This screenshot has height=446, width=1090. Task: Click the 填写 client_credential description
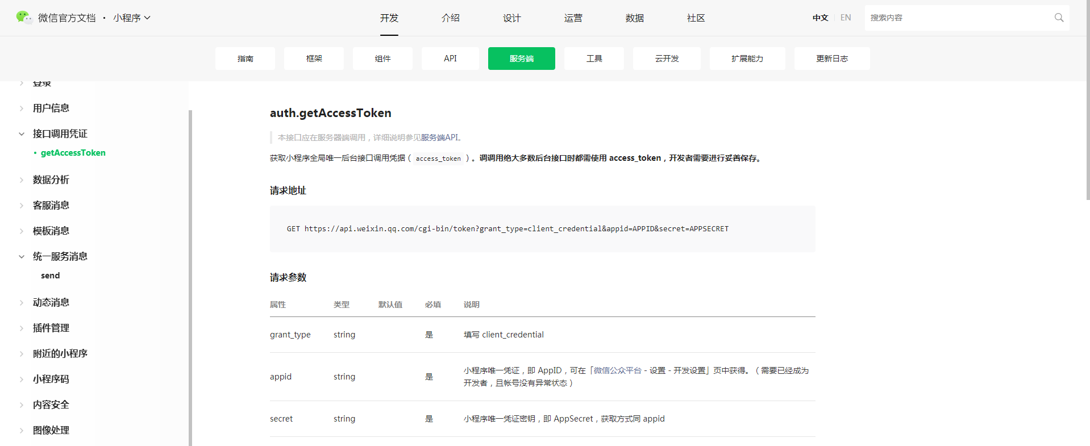(504, 335)
